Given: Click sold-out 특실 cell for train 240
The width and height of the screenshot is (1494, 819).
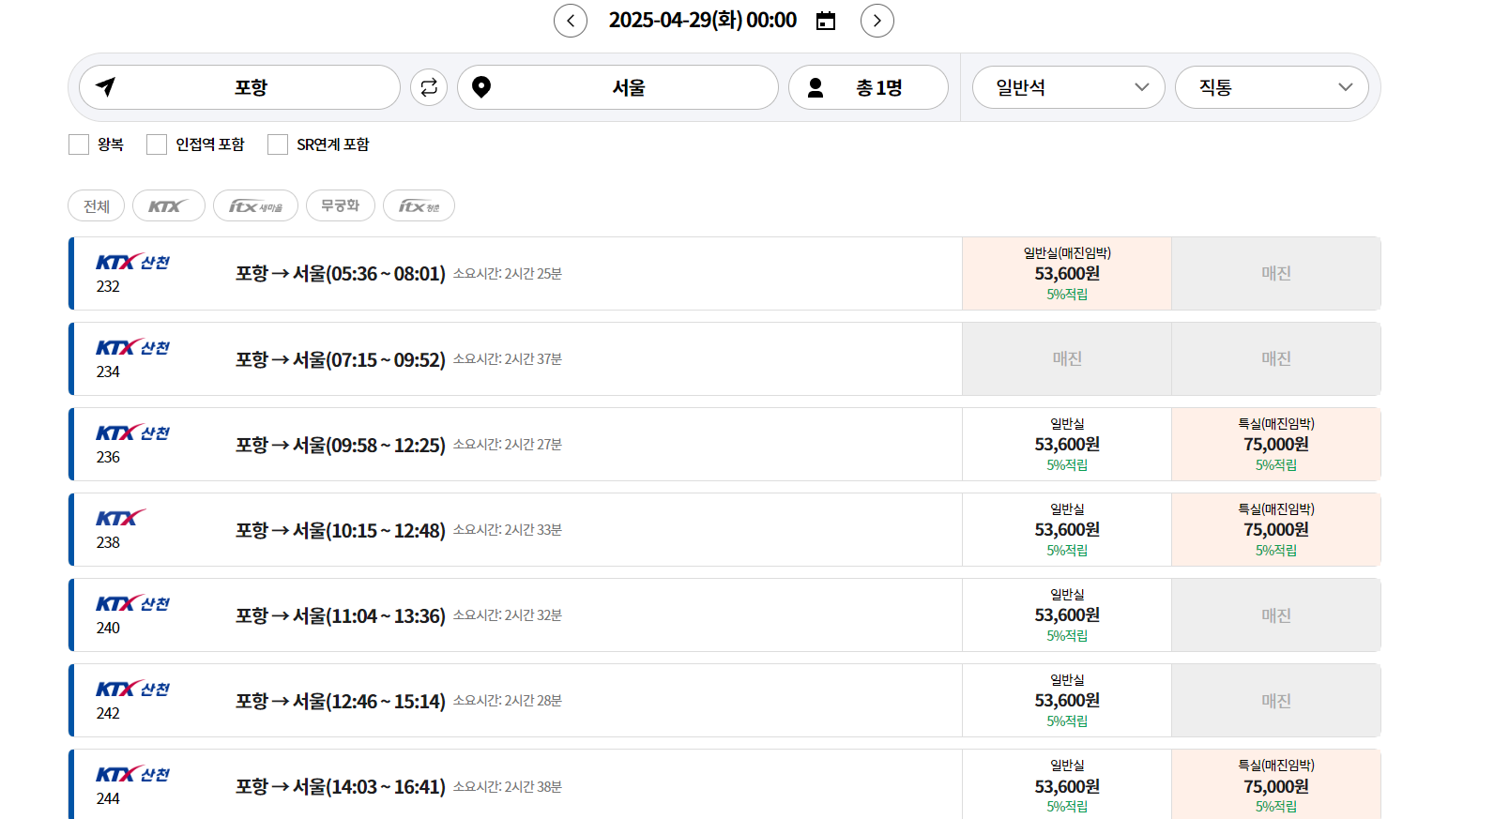Looking at the screenshot, I should 1276,614.
